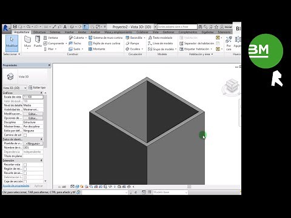The height and width of the screenshot is (218, 291).
Task: Click the drawing area horizontal scrollbar
Action: click(x=189, y=187)
